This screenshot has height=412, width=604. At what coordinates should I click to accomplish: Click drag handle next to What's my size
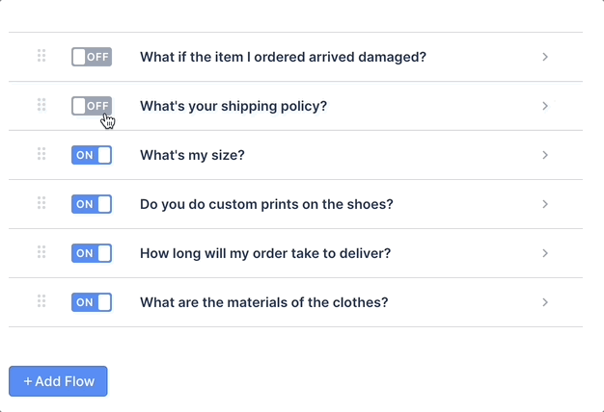(x=41, y=154)
